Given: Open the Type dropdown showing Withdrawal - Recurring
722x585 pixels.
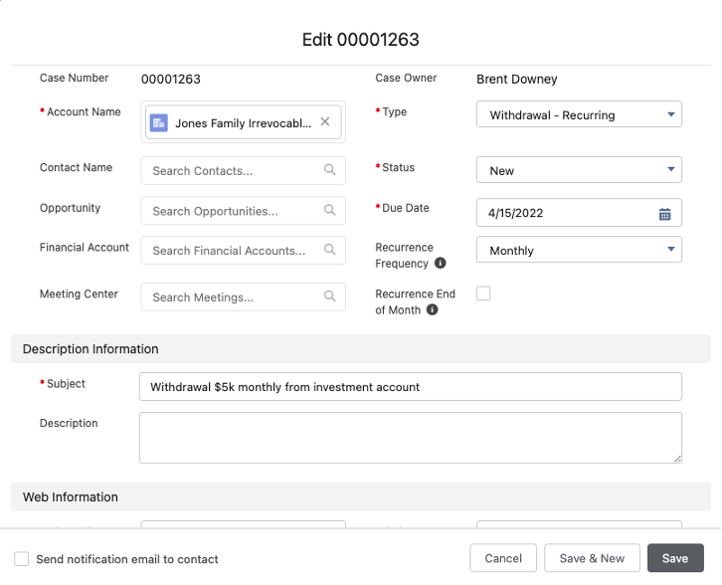Looking at the screenshot, I should tap(579, 114).
